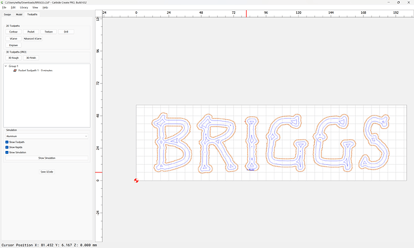Click the red marker on horizontal ruler
This screenshot has height=248, width=414.
[247, 14]
